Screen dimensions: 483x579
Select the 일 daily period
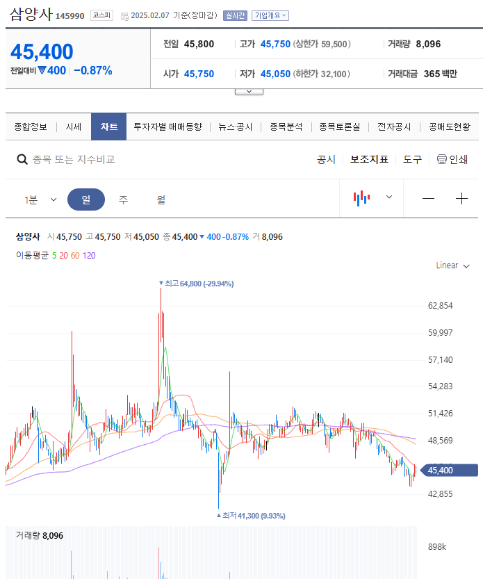(x=86, y=199)
